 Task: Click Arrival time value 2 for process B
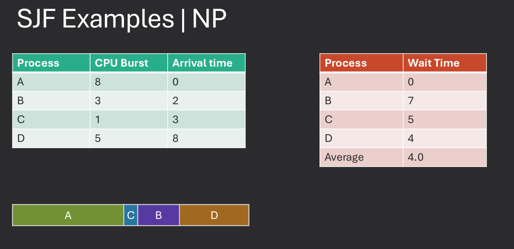[206, 101]
